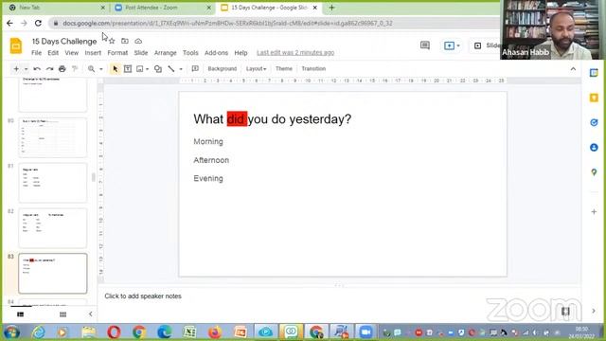Open the View menu

72,53
